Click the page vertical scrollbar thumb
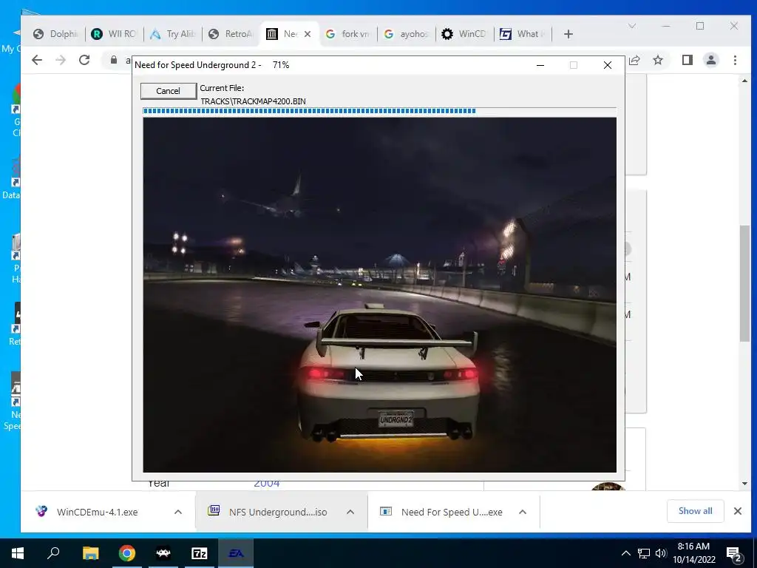Viewport: 757px width, 568px height. (744, 283)
